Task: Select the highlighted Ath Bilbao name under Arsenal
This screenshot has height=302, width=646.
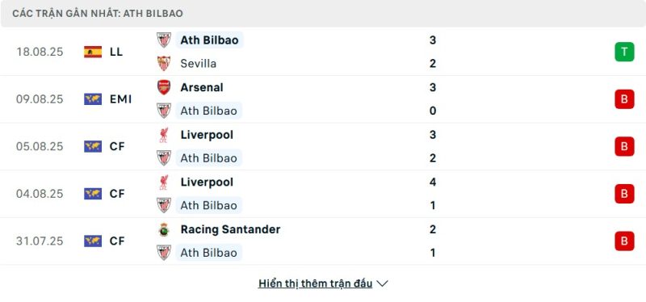Action: (208, 111)
